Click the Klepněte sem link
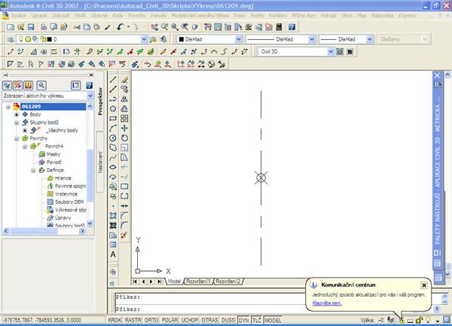452x326 pixels. 327,303
